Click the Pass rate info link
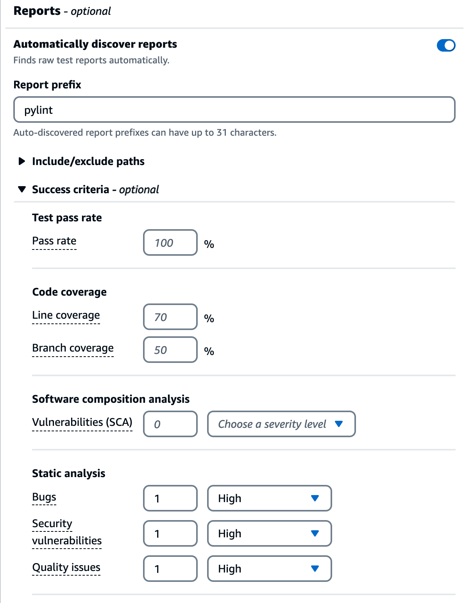465x603 pixels. pos(54,241)
